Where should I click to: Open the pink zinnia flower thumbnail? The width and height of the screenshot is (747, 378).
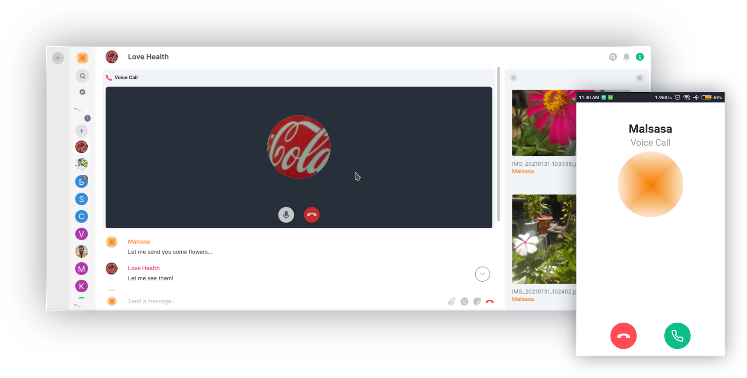544,123
